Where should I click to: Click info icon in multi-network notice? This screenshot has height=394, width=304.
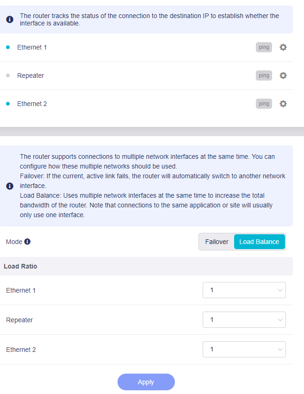coord(10,186)
